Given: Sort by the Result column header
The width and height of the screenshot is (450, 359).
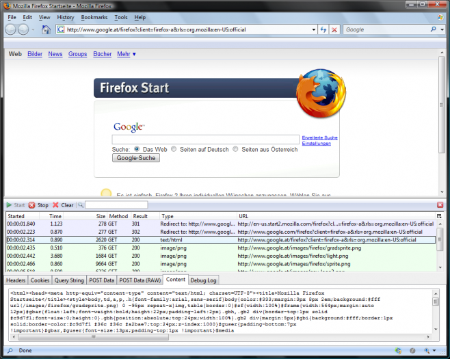Looking at the screenshot, I should [x=145, y=216].
